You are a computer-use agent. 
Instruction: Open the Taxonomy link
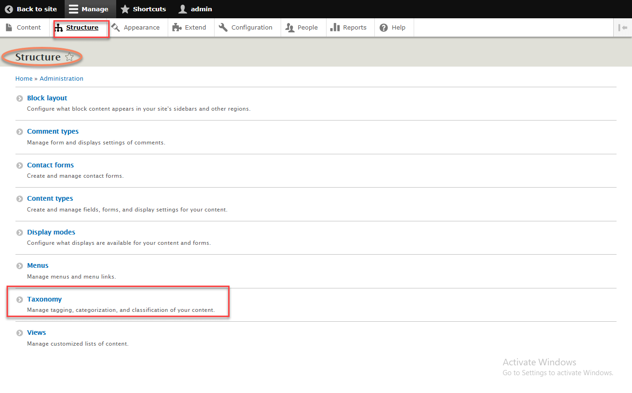[45, 299]
